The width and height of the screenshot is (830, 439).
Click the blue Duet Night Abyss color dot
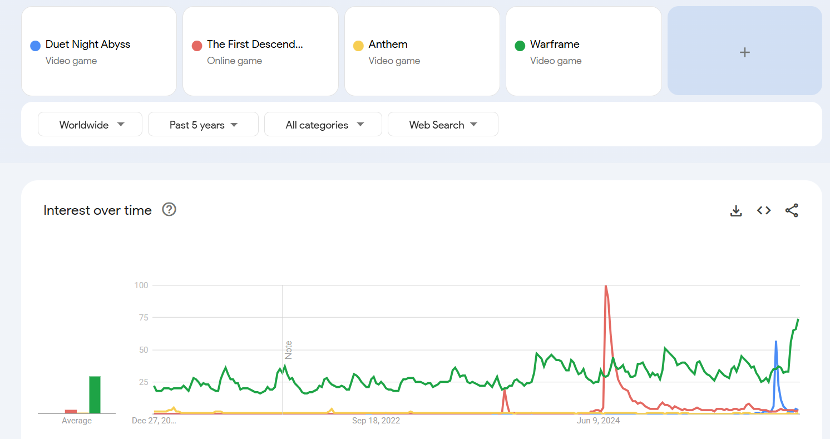pyautogui.click(x=36, y=46)
